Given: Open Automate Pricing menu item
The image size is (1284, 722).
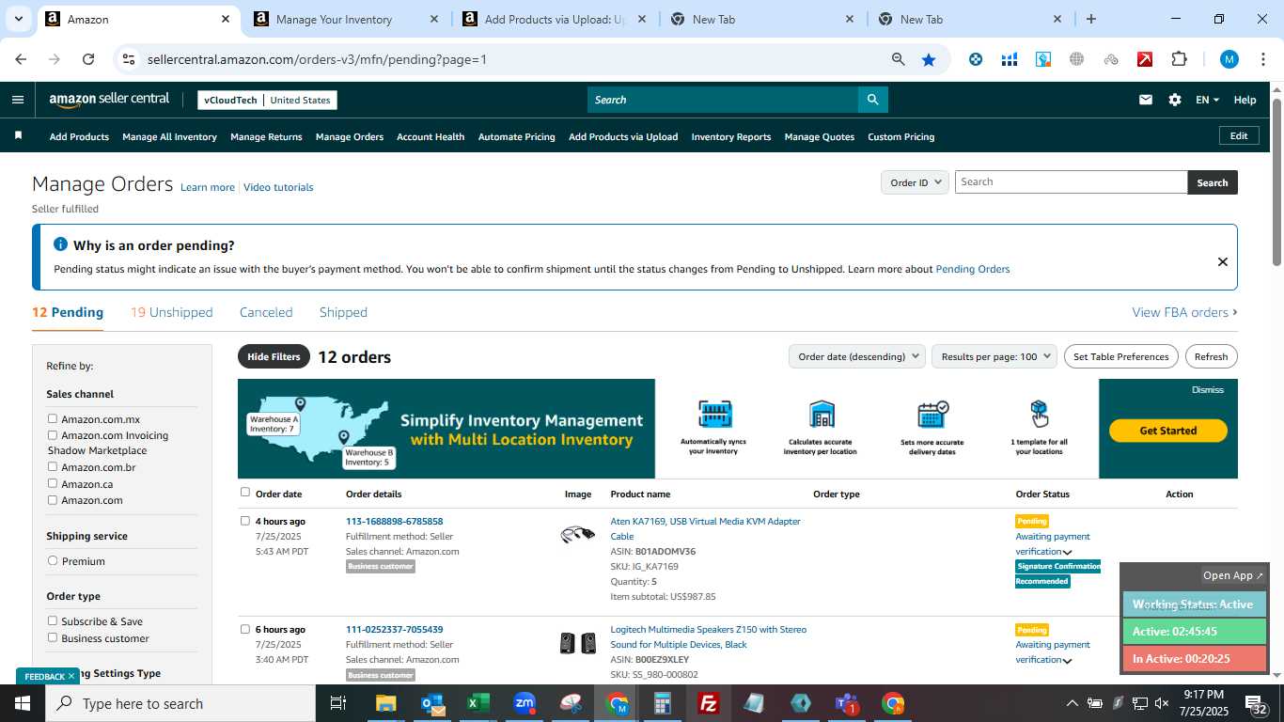Looking at the screenshot, I should (516, 136).
